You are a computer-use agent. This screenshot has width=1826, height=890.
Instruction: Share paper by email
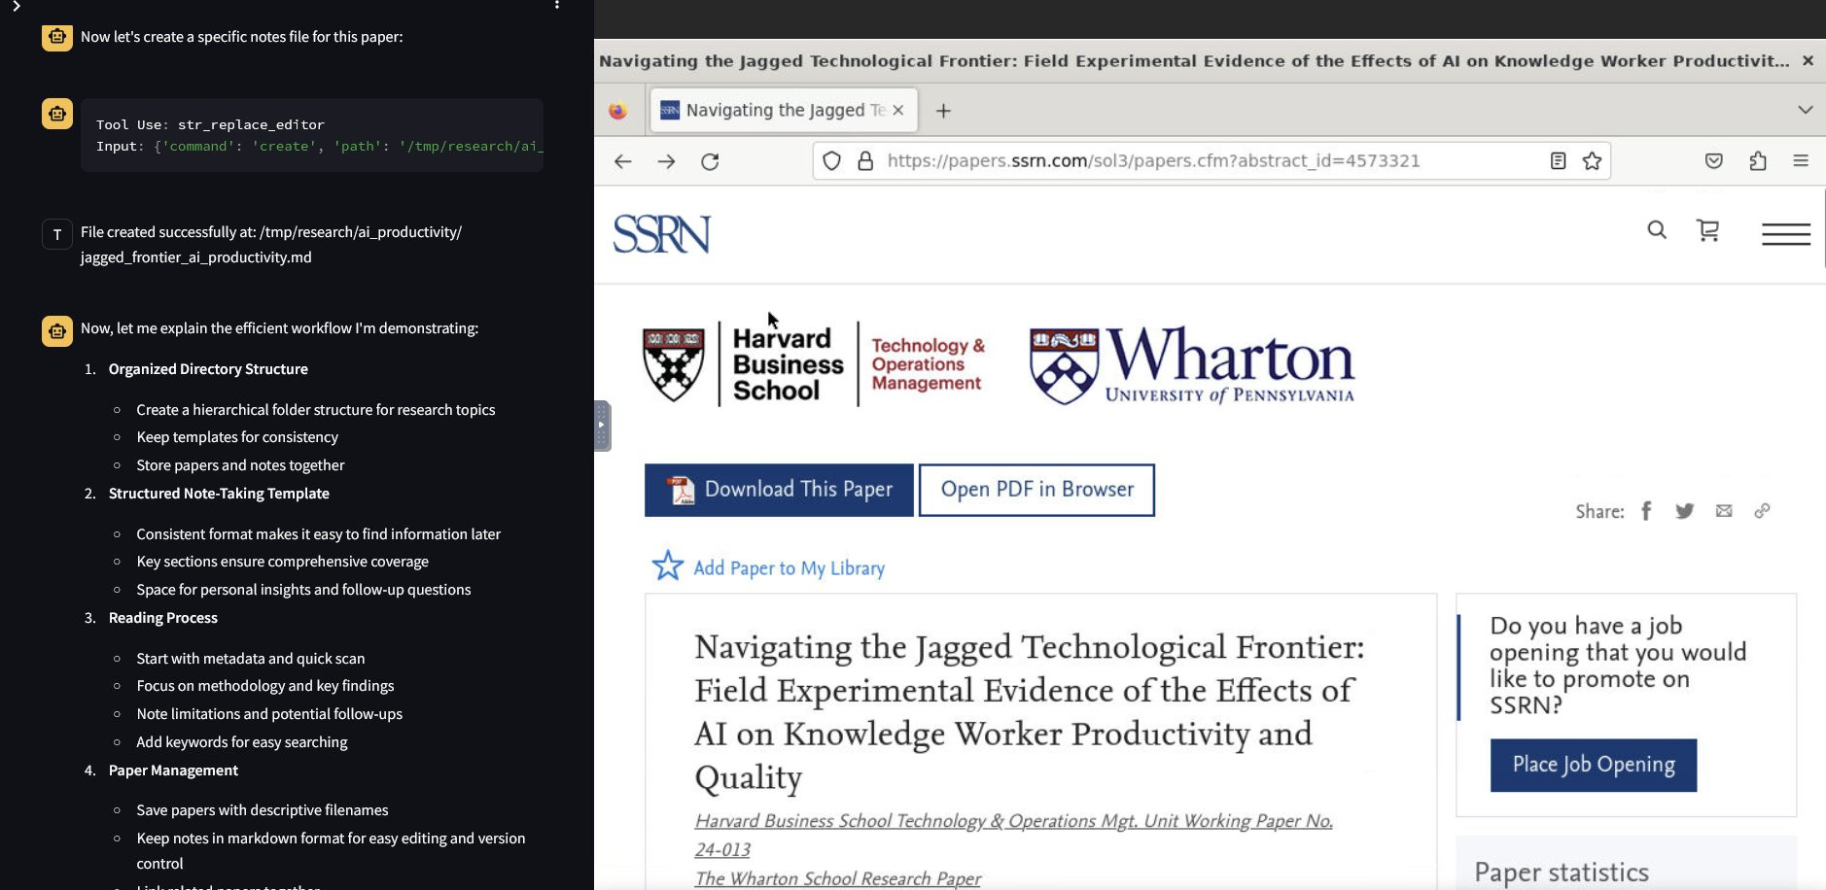(x=1724, y=511)
